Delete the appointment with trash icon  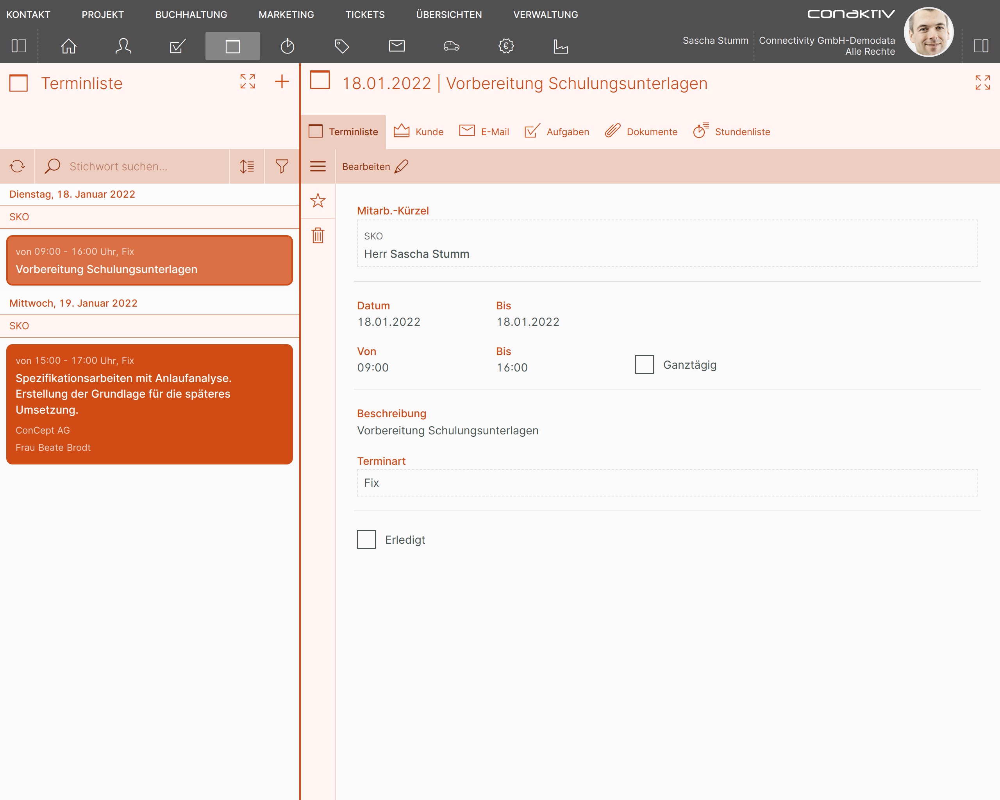tap(318, 235)
